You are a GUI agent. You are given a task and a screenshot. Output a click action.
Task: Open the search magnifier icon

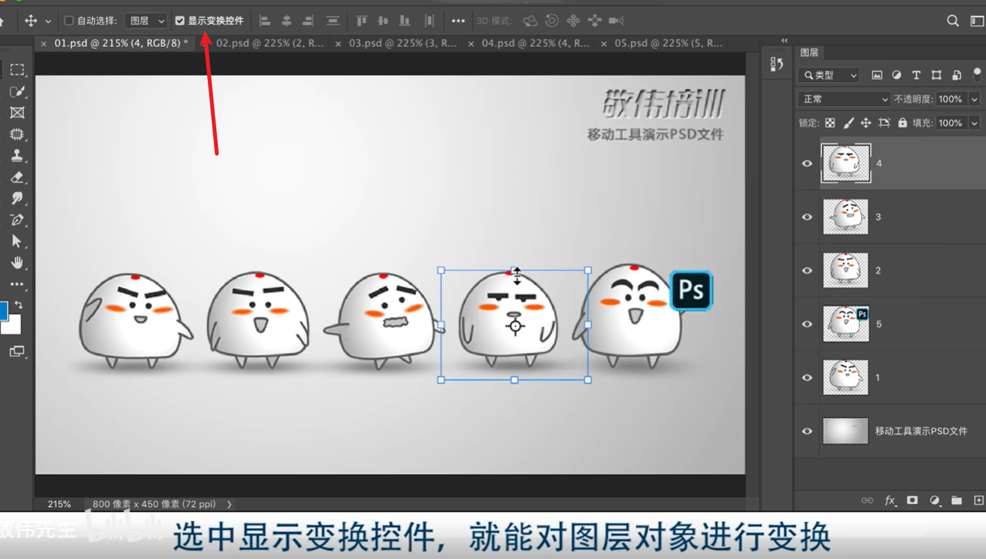953,21
